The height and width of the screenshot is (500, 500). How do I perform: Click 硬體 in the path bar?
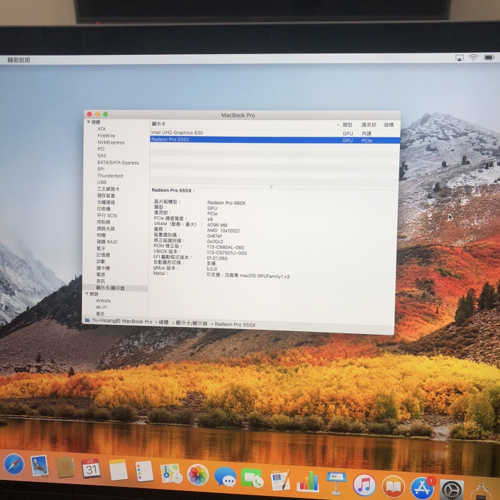coord(164,322)
